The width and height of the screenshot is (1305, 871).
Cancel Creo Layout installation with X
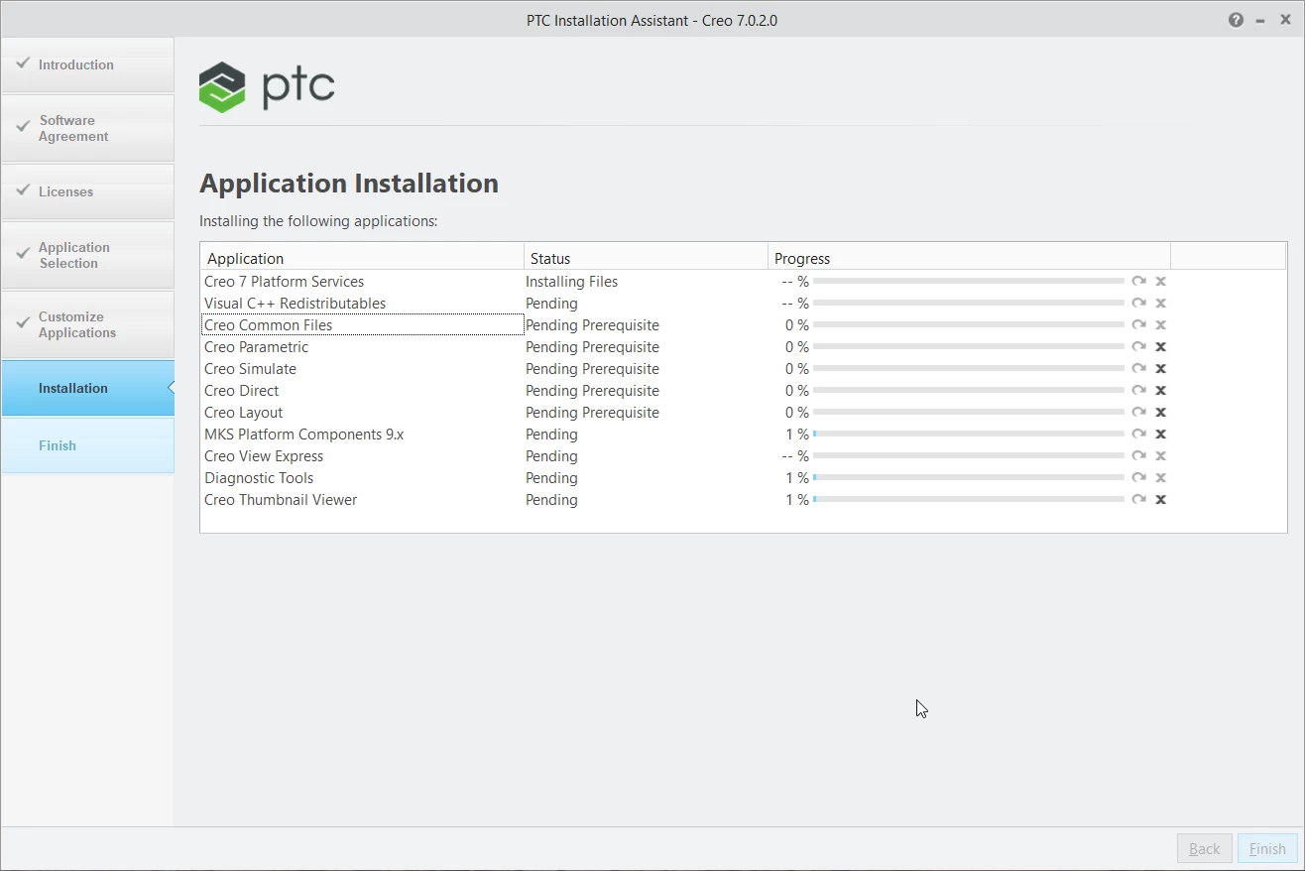click(1160, 413)
